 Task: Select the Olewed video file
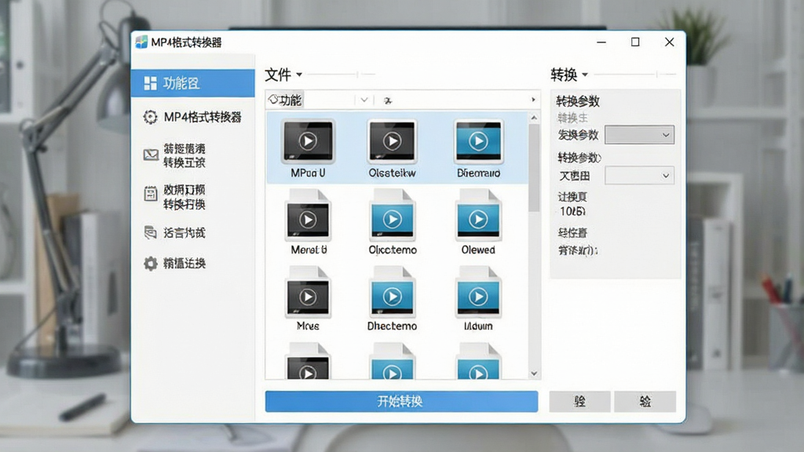(x=478, y=221)
